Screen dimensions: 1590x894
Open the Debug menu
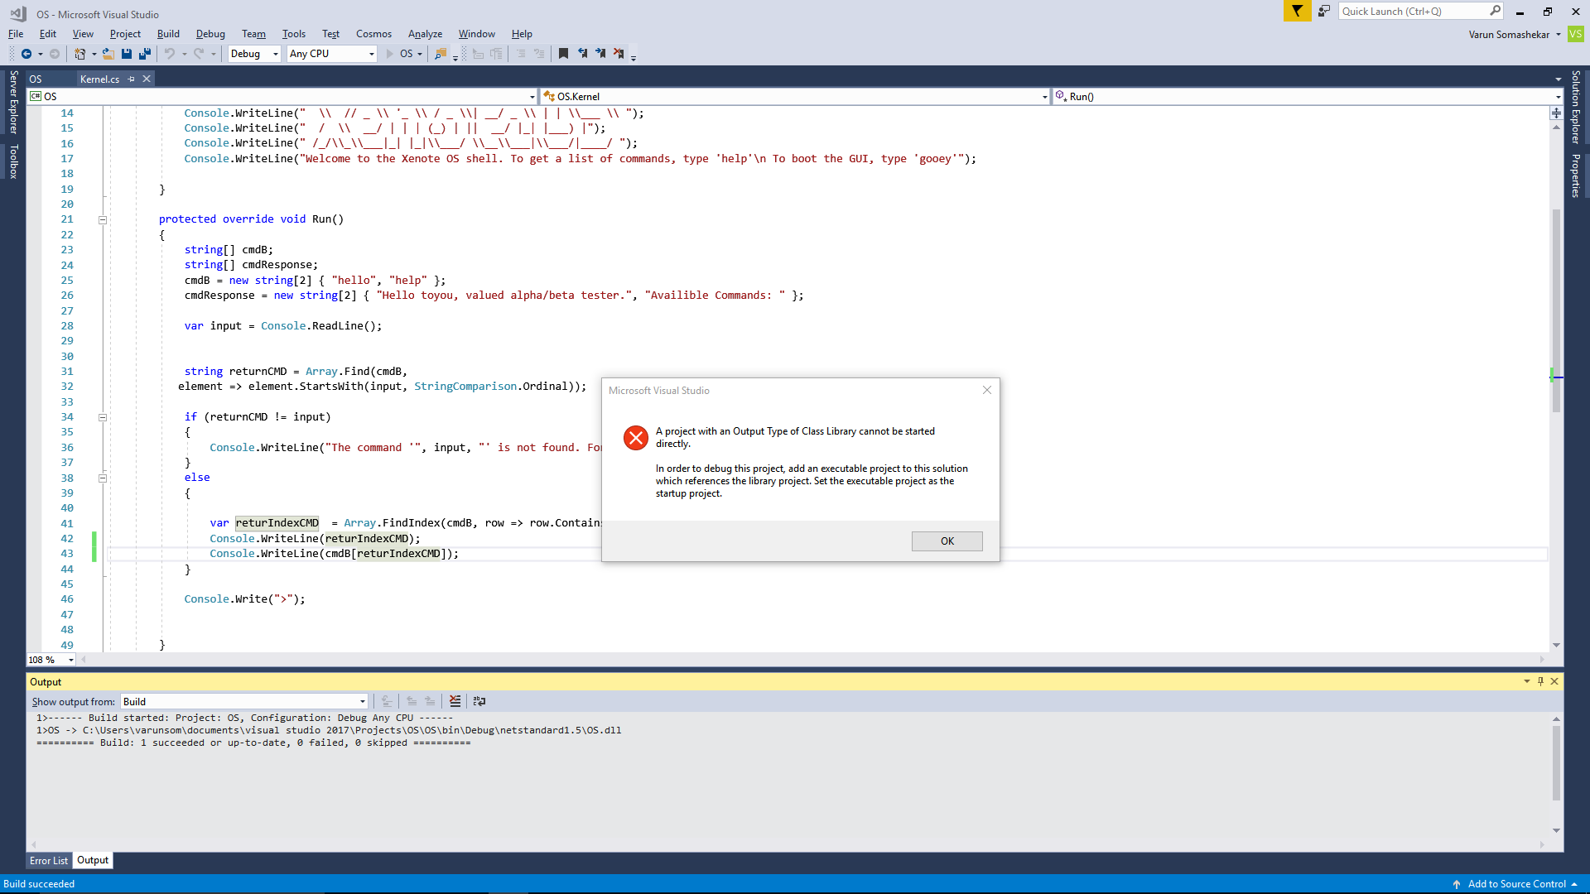coord(210,34)
